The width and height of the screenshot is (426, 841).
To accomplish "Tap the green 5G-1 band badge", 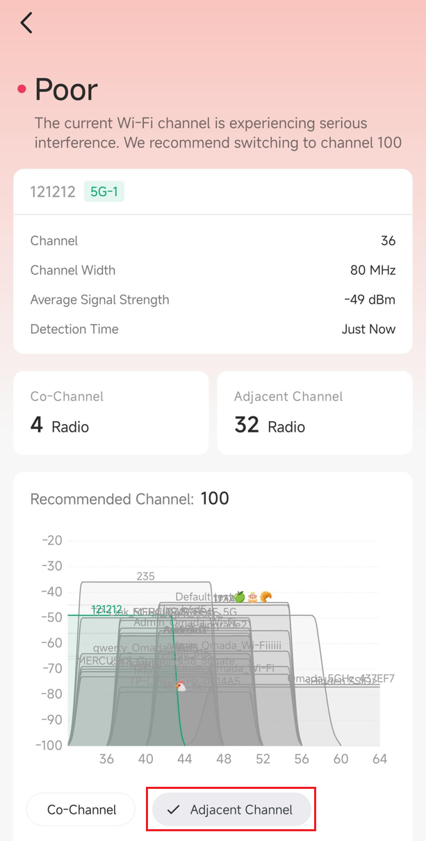I will [x=104, y=192].
